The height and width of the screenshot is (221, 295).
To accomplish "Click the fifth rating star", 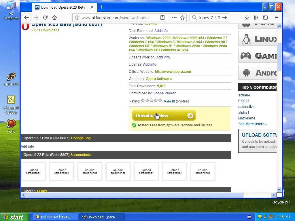I will pos(160,100).
